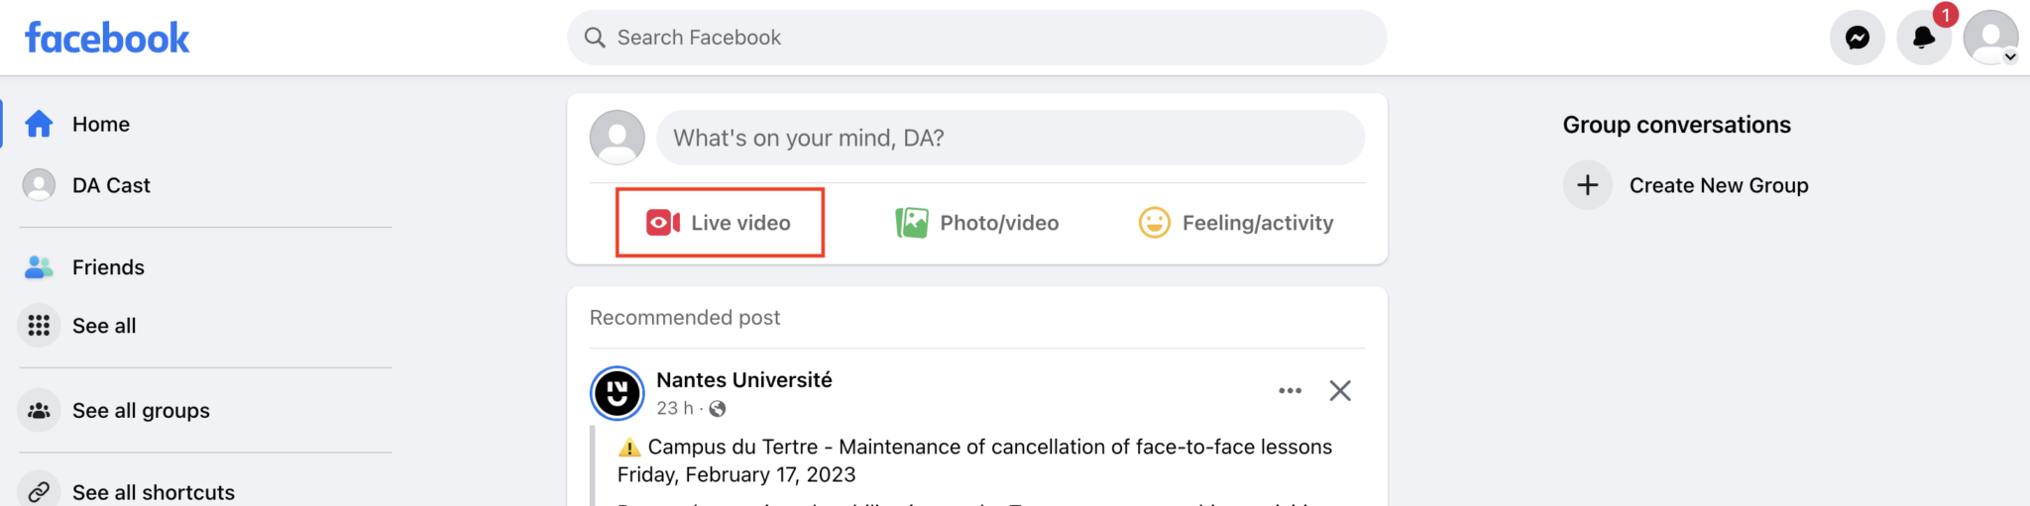Open Friends from left sidebar

point(107,267)
